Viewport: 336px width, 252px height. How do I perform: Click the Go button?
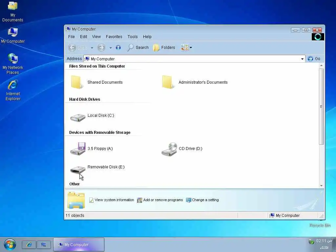(314, 59)
